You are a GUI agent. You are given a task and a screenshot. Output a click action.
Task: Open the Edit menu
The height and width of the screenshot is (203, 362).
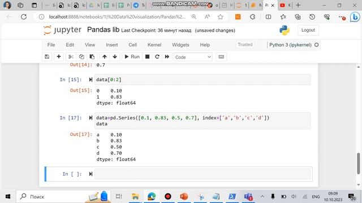click(x=70, y=45)
